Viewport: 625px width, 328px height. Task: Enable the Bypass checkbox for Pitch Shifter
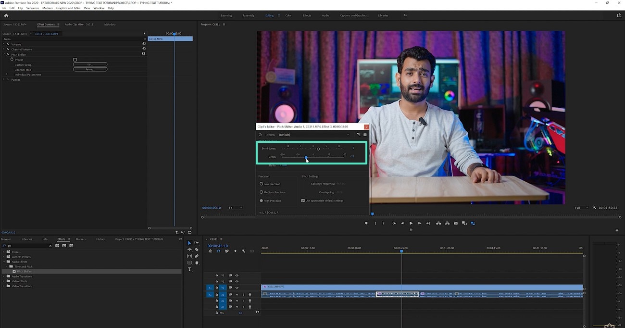coord(75,60)
